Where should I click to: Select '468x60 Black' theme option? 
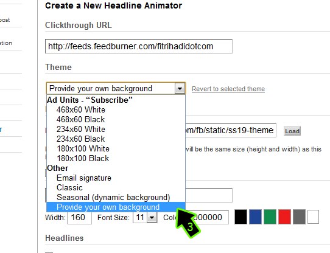coord(116,119)
